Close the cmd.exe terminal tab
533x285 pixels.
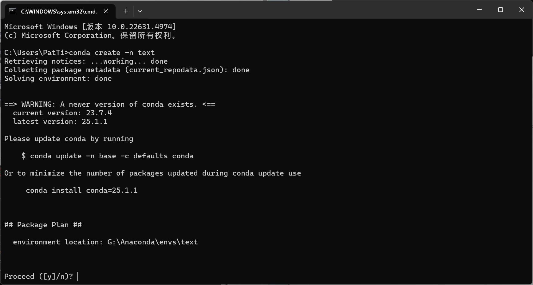point(106,11)
